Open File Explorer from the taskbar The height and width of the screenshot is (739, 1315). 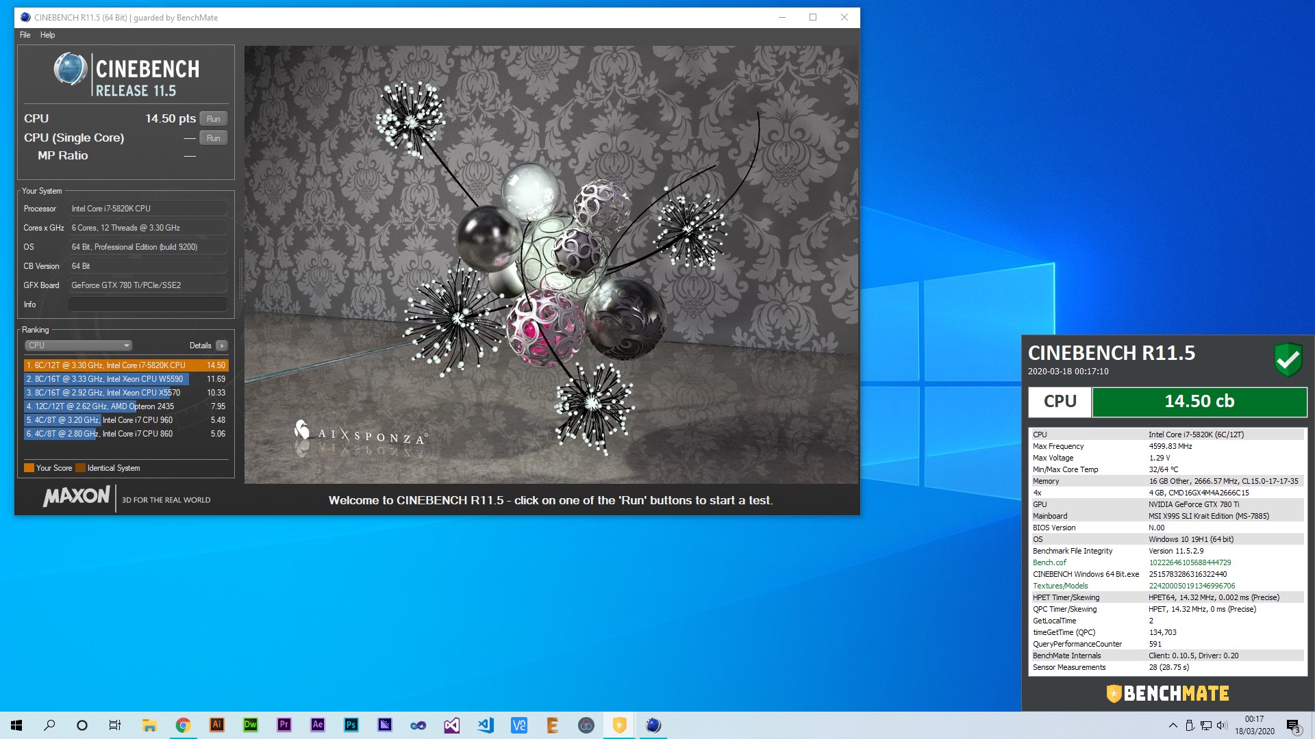coord(149,725)
